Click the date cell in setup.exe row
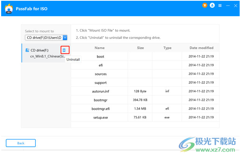240x156 pixels. point(201,117)
